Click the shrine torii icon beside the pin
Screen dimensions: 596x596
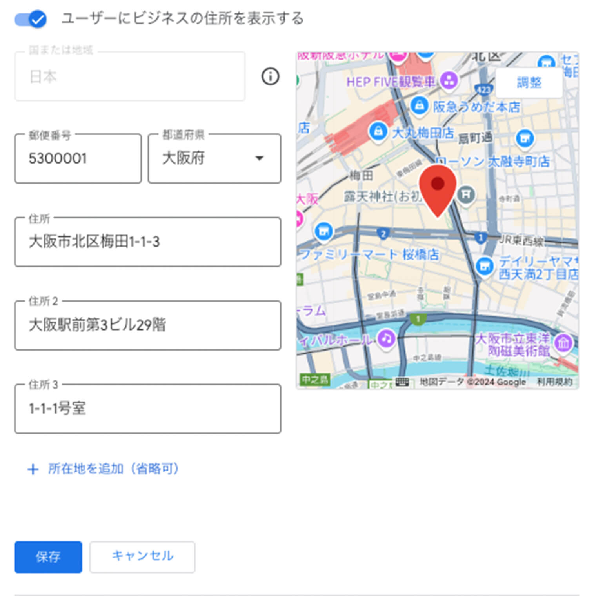pos(466,194)
